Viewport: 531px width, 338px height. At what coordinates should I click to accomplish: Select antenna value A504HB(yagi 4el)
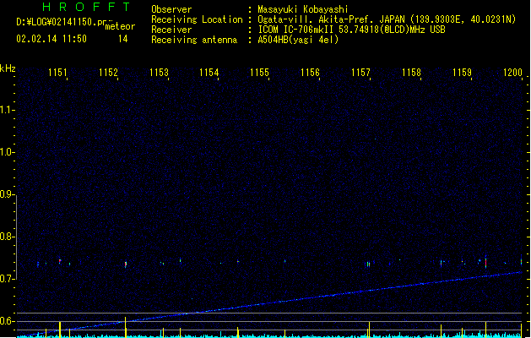point(298,40)
